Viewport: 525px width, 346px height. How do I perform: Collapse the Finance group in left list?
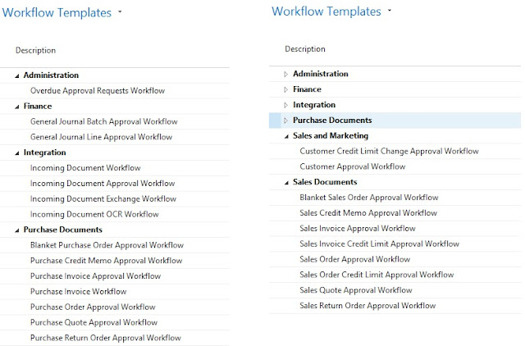click(x=17, y=107)
